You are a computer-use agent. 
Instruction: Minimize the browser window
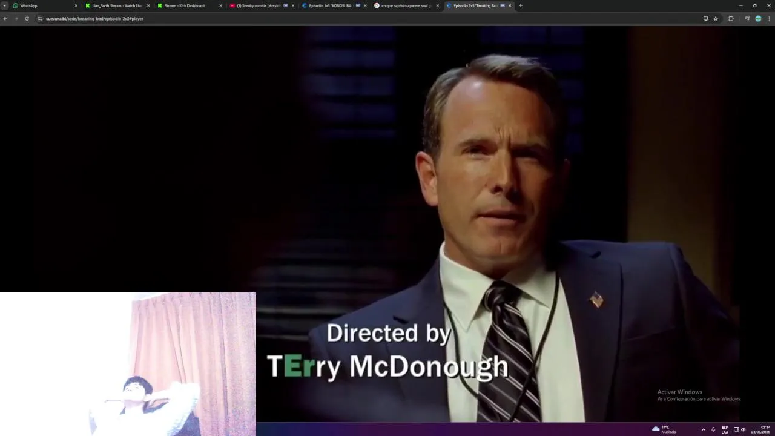(x=740, y=5)
